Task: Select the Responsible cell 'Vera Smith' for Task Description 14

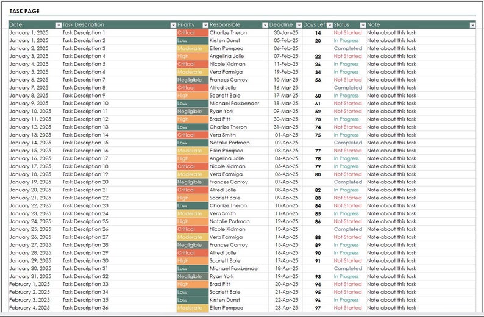Action: (238, 135)
